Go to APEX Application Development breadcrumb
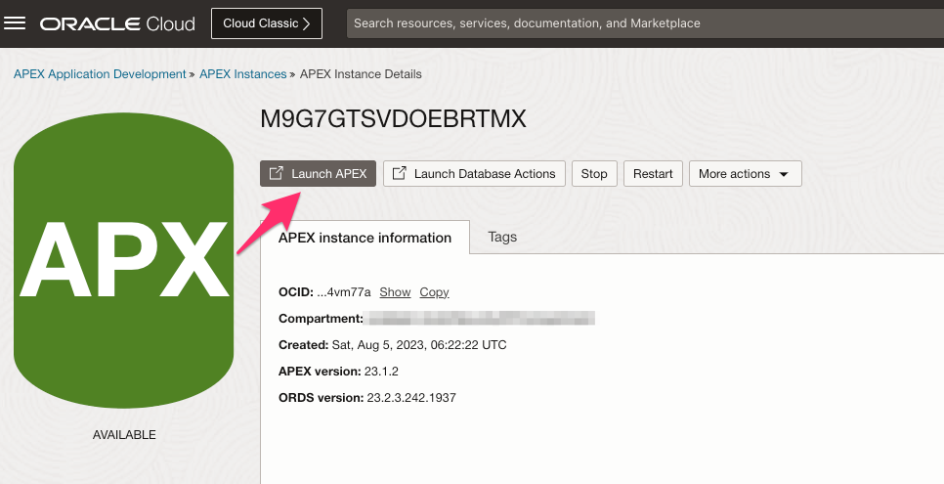 pyautogui.click(x=99, y=74)
